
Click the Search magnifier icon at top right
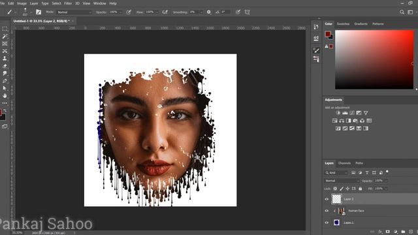coord(402,12)
